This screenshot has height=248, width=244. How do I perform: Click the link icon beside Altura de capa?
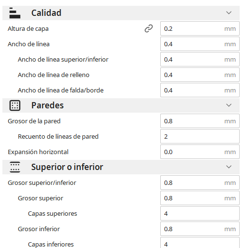pos(149,28)
